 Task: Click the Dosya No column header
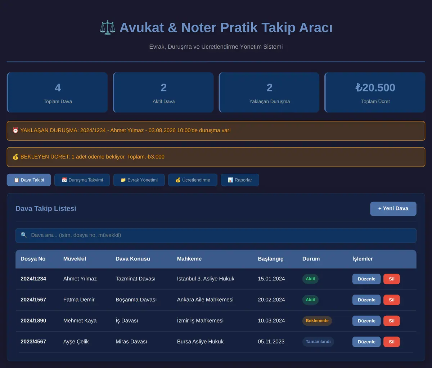[33, 259]
